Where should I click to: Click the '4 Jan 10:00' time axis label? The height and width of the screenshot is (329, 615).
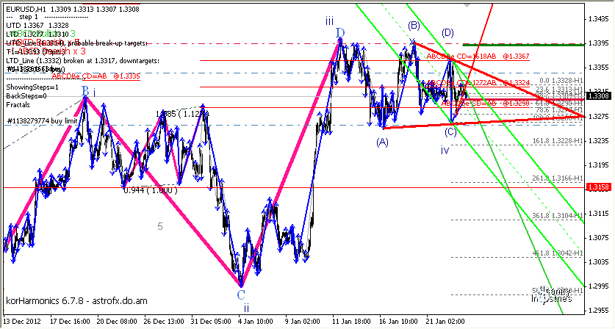click(256, 322)
